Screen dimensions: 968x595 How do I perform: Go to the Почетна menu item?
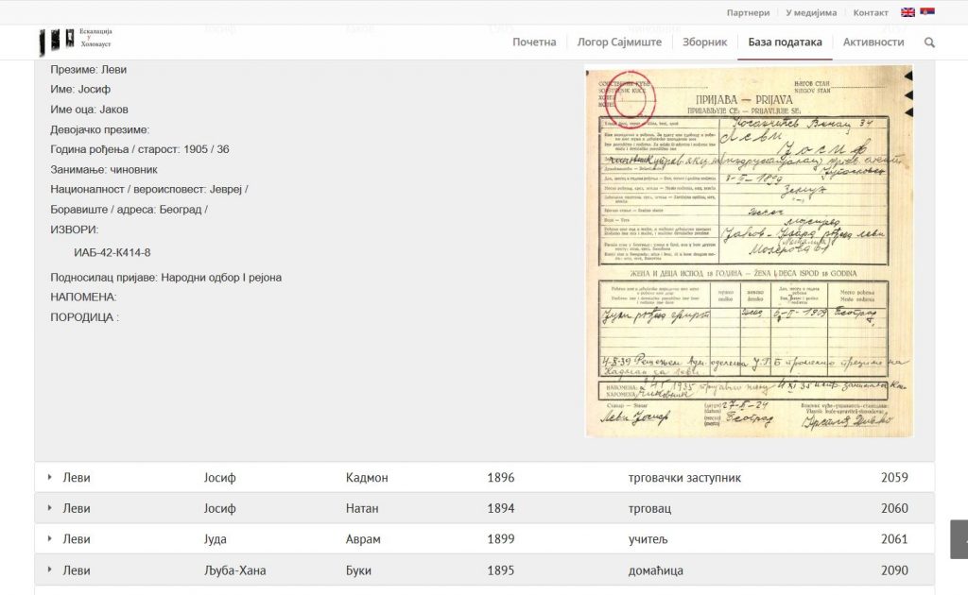[x=534, y=42]
